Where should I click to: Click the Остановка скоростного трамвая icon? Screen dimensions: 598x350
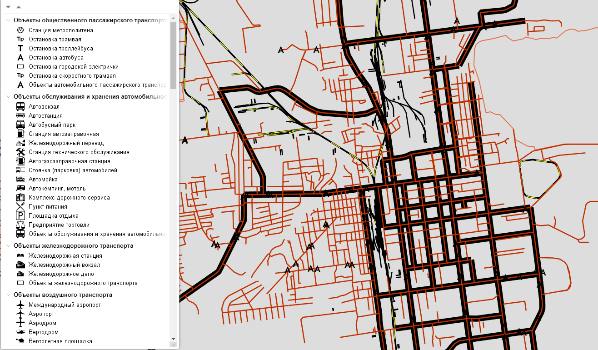click(20, 75)
